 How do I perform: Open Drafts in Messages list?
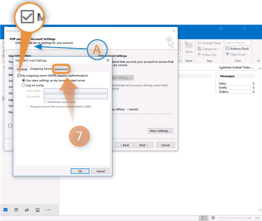pyautogui.click(x=236, y=87)
